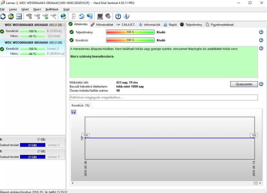Click help icon beside Újratesztelés button
The height and width of the screenshot is (193, 267).
click(261, 84)
